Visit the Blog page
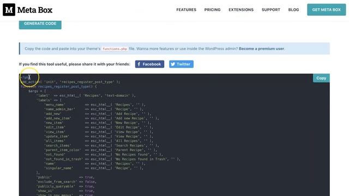Screen dimensions: 349x196 coord(293,10)
